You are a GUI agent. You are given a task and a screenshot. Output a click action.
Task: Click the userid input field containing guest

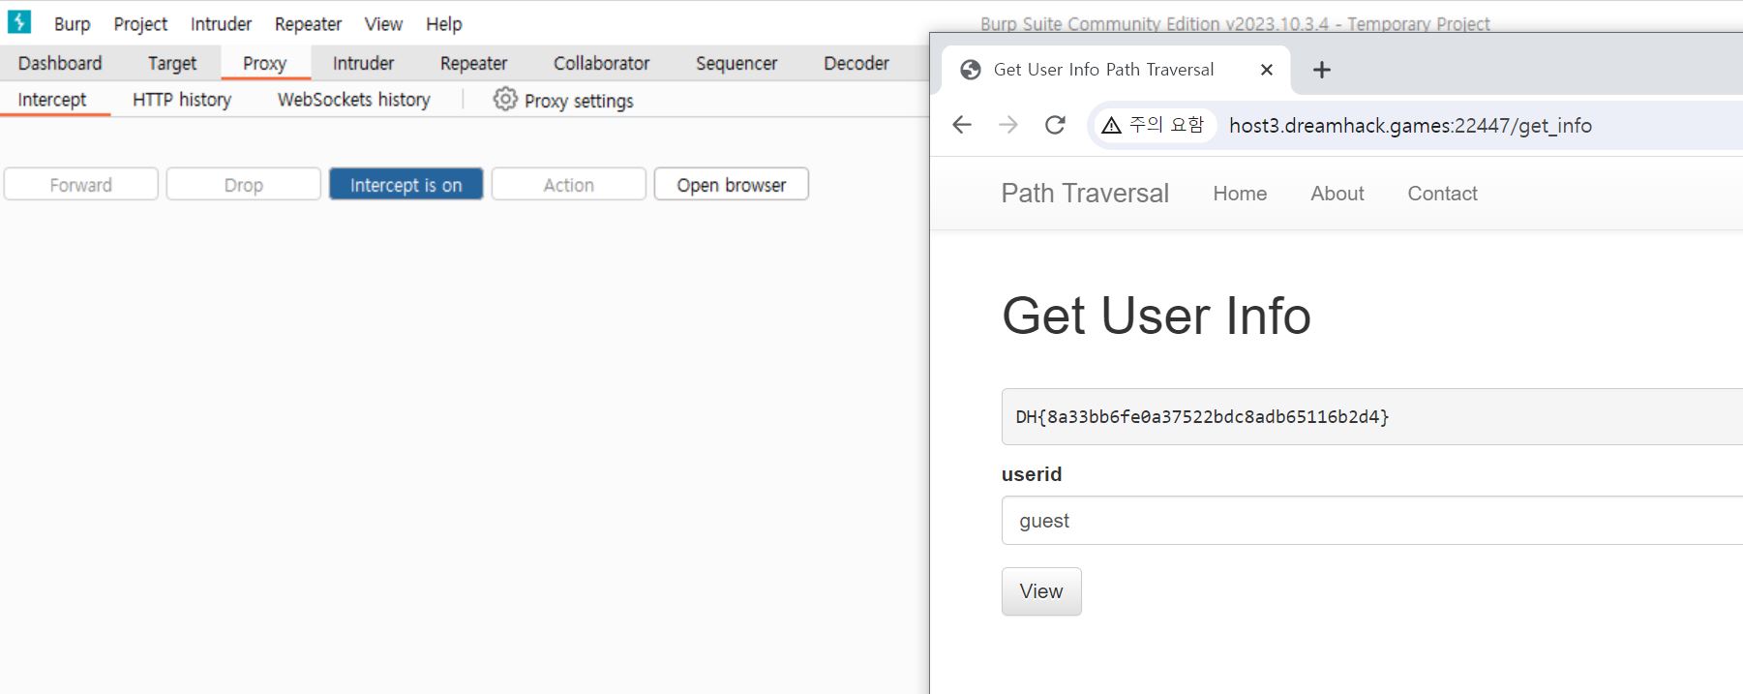[1372, 521]
